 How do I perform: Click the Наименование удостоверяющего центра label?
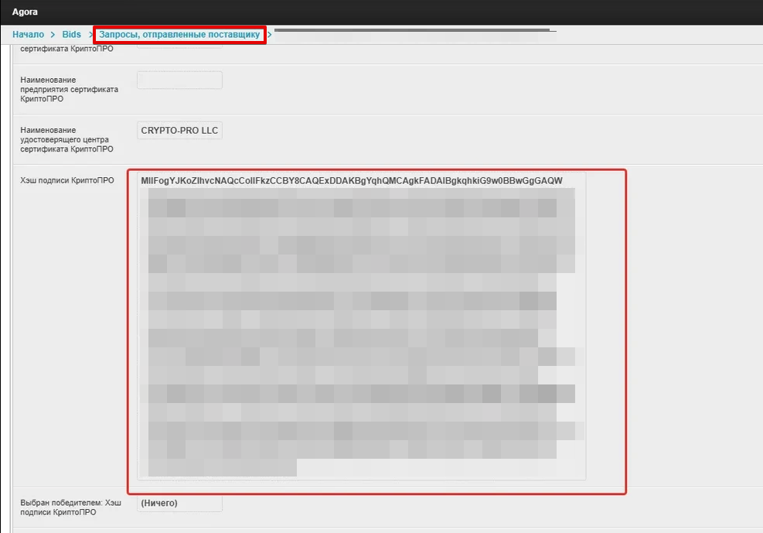[x=66, y=139]
